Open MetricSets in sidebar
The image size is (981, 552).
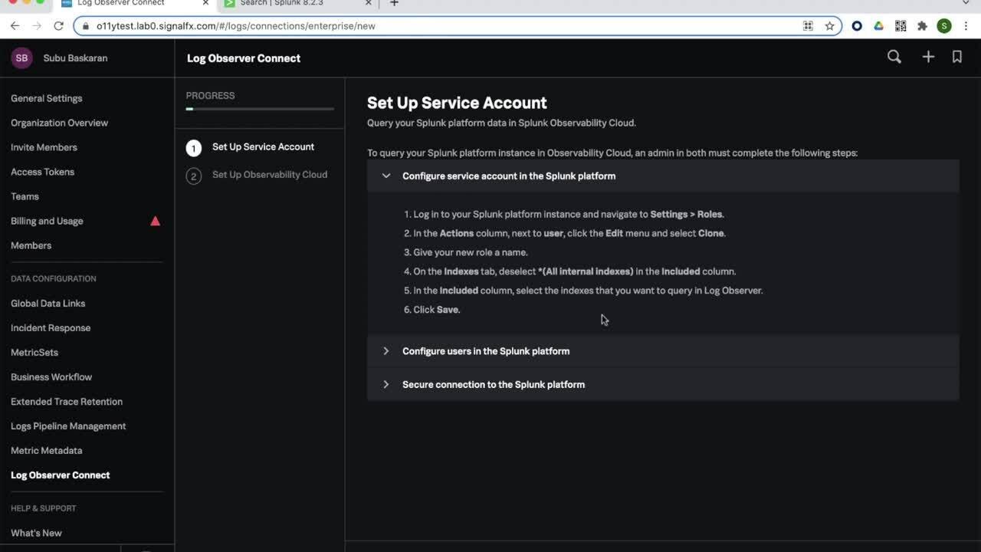point(34,352)
